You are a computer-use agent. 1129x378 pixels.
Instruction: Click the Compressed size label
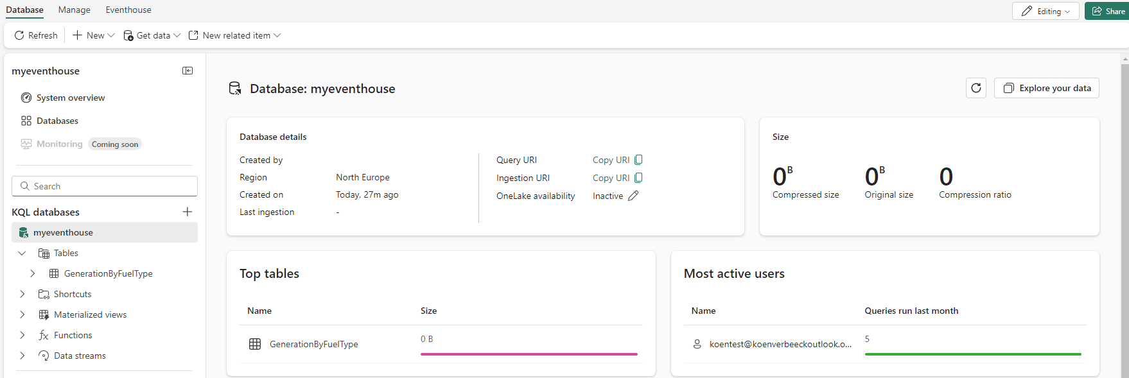(805, 194)
